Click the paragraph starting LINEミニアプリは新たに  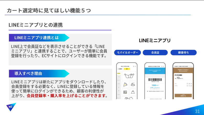[59, 89]
